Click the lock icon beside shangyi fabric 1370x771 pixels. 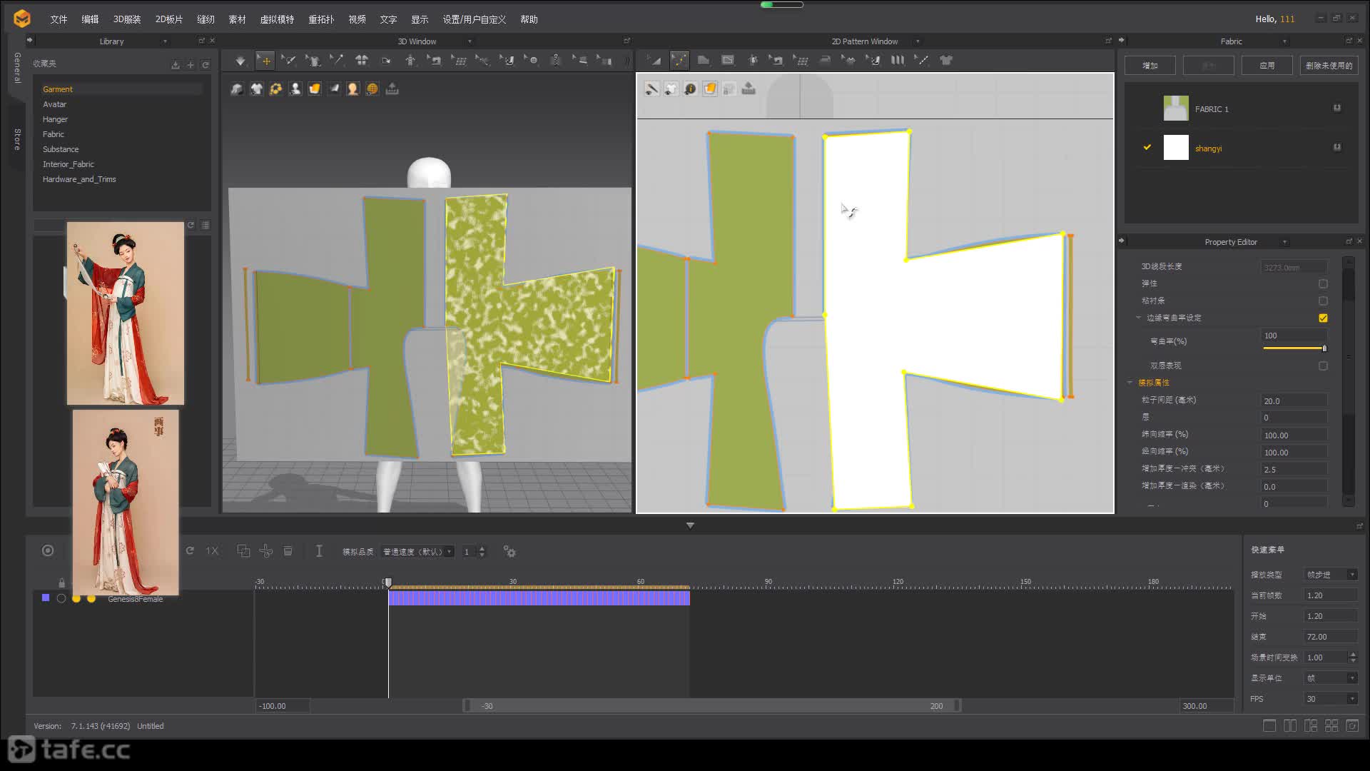(x=1337, y=147)
